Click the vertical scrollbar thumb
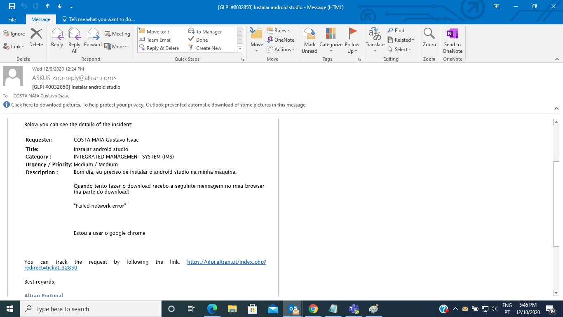Viewport: 563px width, 317px height. point(556,204)
